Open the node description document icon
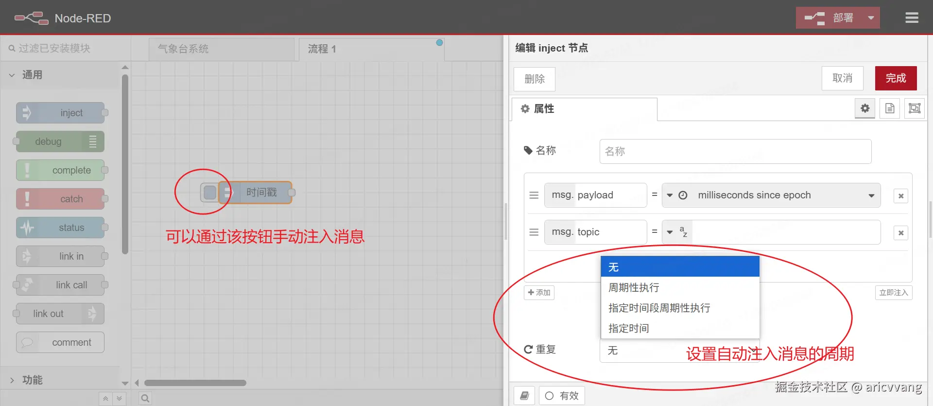 point(890,108)
